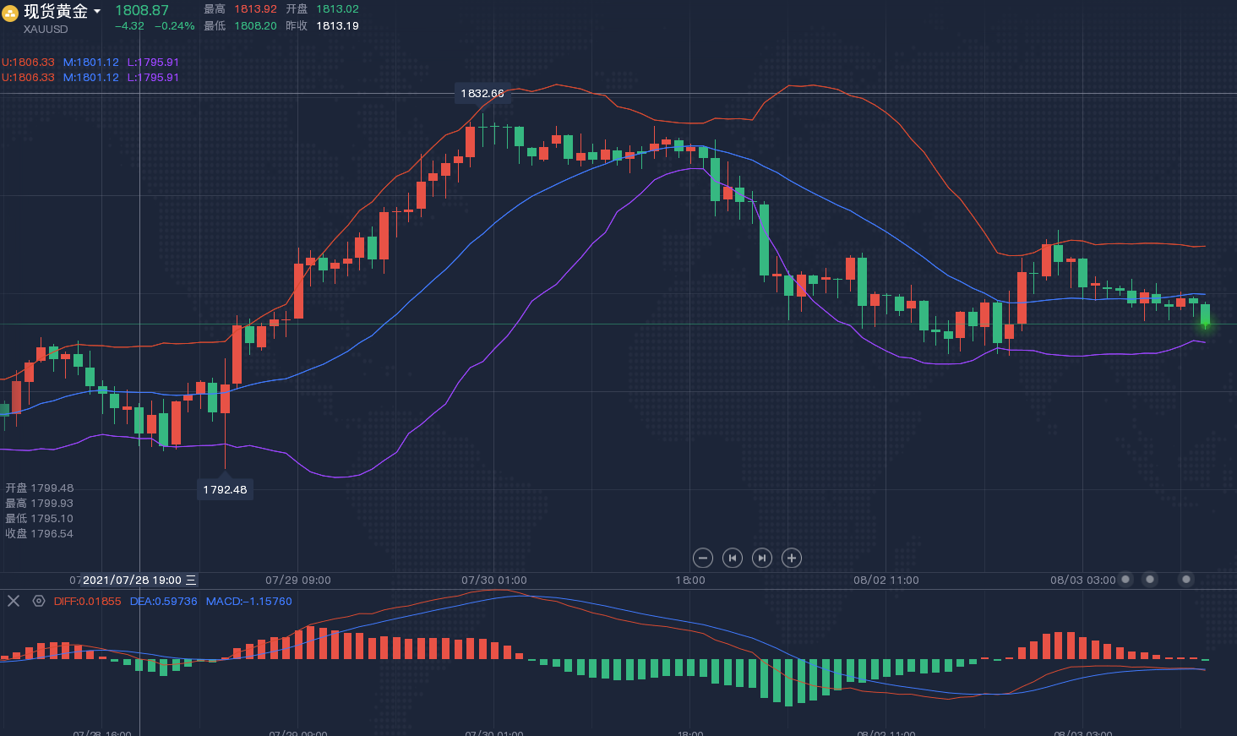Click the menu icon beside 2021/07/28 19:00
This screenshot has height=736, width=1237.
(x=191, y=580)
